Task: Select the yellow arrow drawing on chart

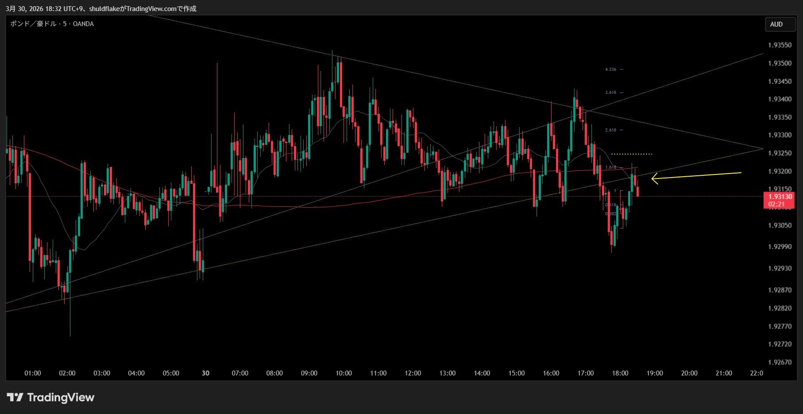Action: pos(697,176)
